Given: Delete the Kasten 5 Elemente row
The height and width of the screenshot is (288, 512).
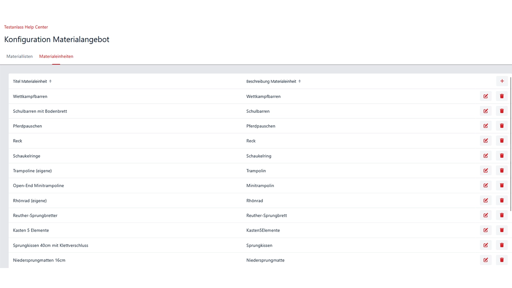Looking at the screenshot, I should [x=502, y=230].
